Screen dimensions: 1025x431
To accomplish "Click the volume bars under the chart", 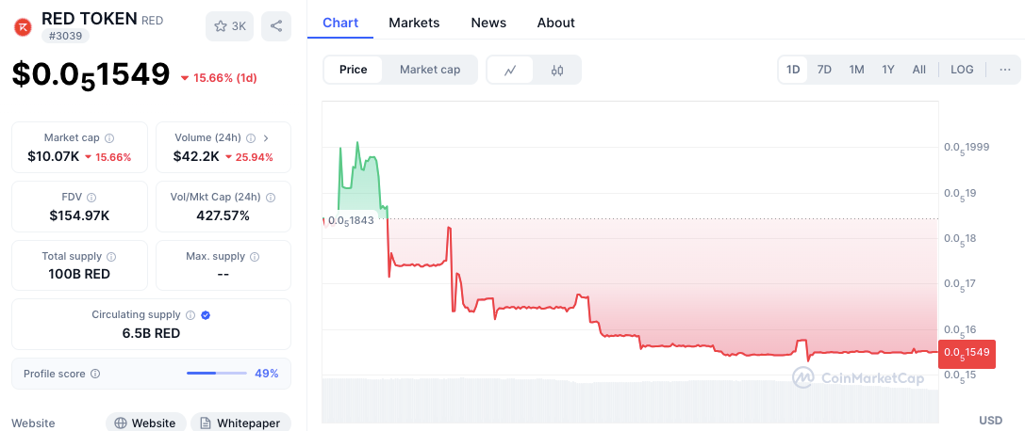I will coord(630,399).
